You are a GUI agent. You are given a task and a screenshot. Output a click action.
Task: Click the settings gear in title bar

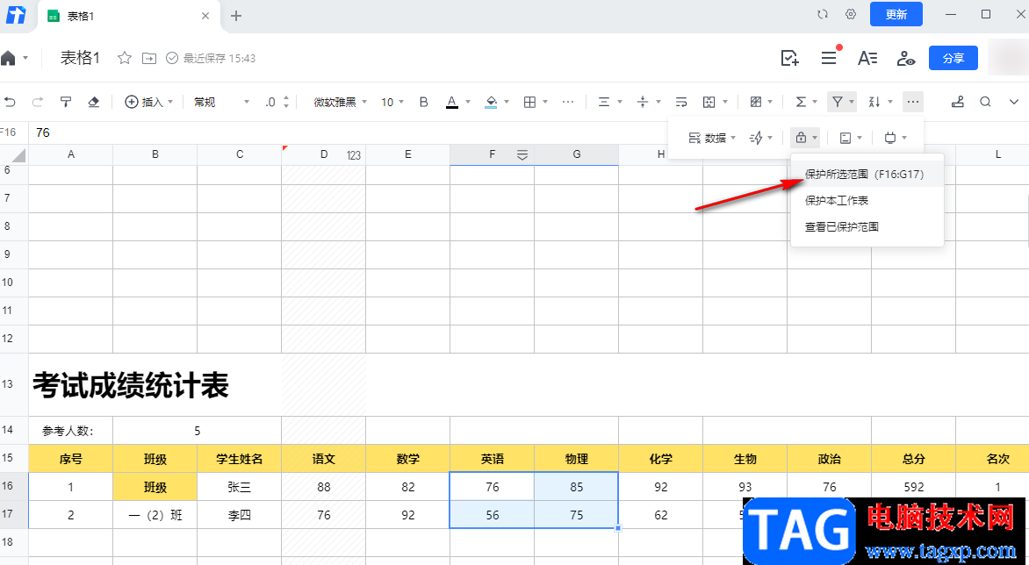coord(851,14)
